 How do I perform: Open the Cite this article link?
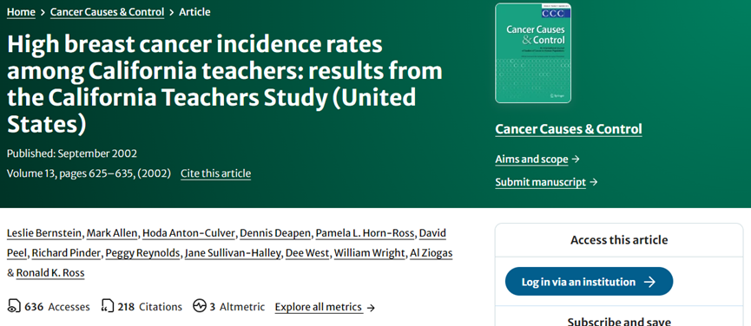tap(215, 173)
